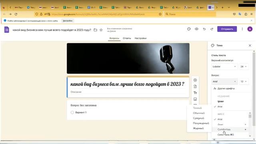Viewport: 256px width, 144px height.
Task: Star the form title
Action: click(x=101, y=30)
